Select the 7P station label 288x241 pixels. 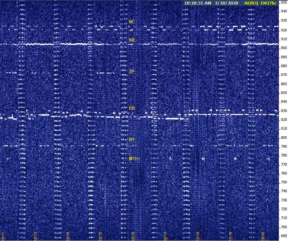[132, 71]
